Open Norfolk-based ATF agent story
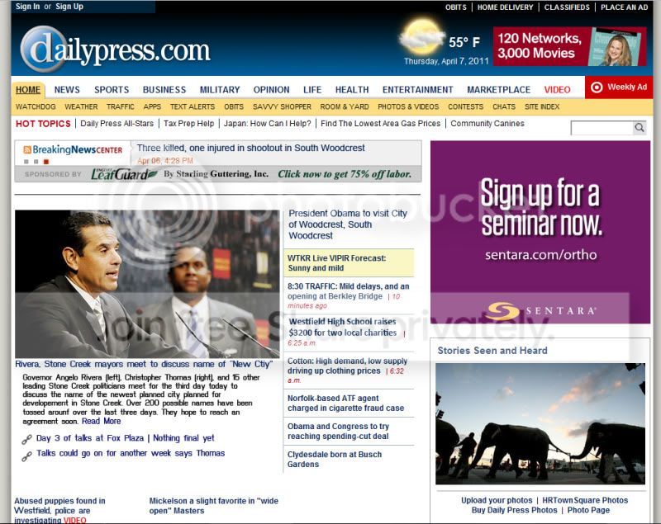The width and height of the screenshot is (661, 524). click(345, 404)
